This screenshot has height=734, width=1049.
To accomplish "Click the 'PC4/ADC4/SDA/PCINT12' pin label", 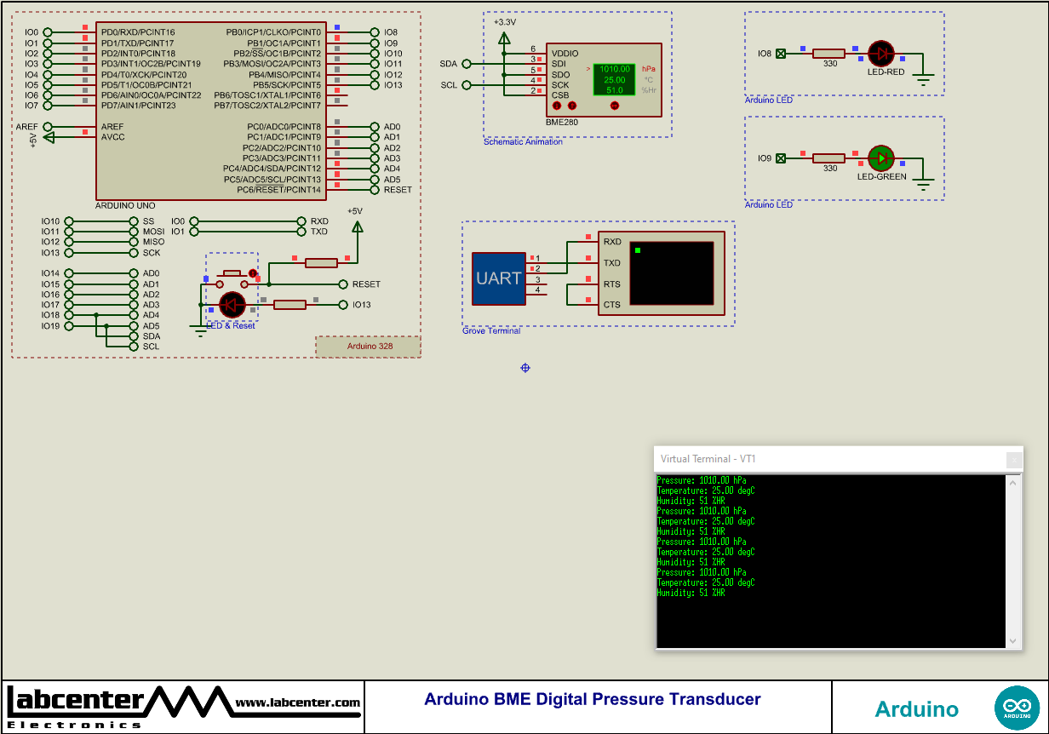I will click(x=272, y=169).
